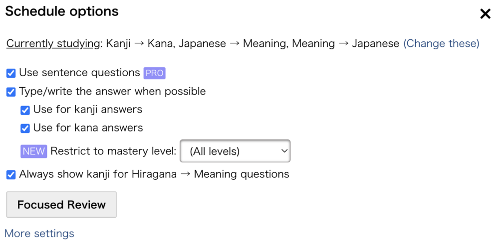499x247 pixels.
Task: Click the purple PRO badge
Action: (x=154, y=73)
